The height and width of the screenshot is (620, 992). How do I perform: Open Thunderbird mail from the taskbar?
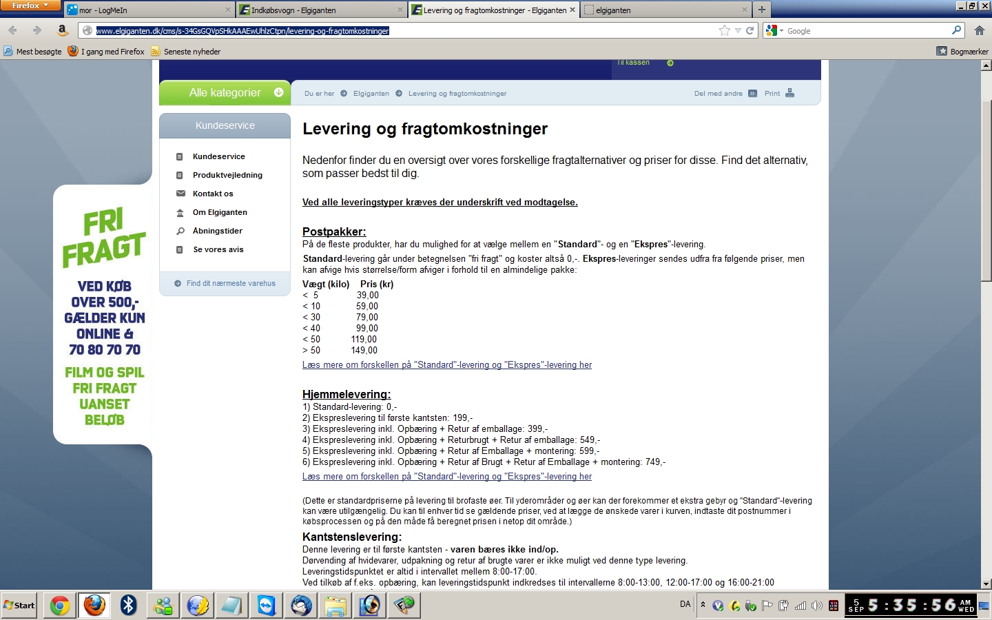point(301,606)
